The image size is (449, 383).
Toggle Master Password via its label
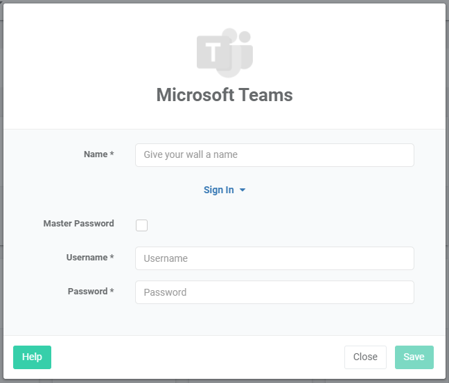tap(78, 223)
